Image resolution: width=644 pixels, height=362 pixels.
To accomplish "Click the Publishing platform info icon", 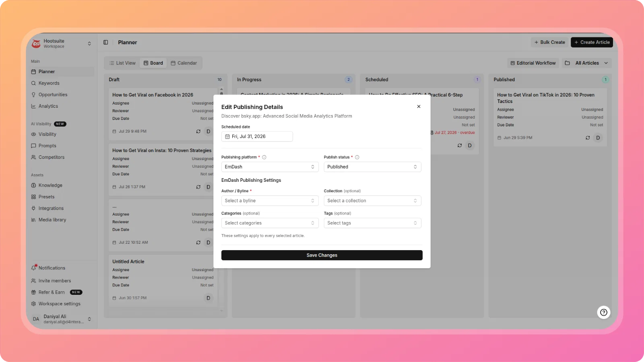I will coord(264,157).
